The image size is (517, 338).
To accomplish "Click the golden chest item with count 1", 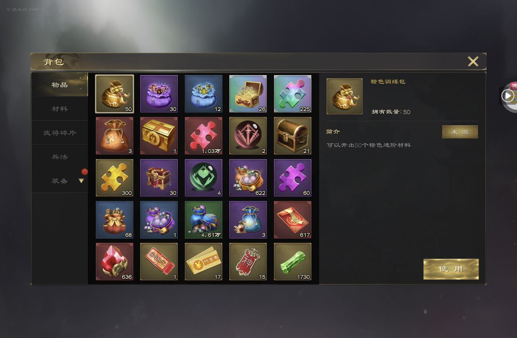I will click(x=159, y=136).
